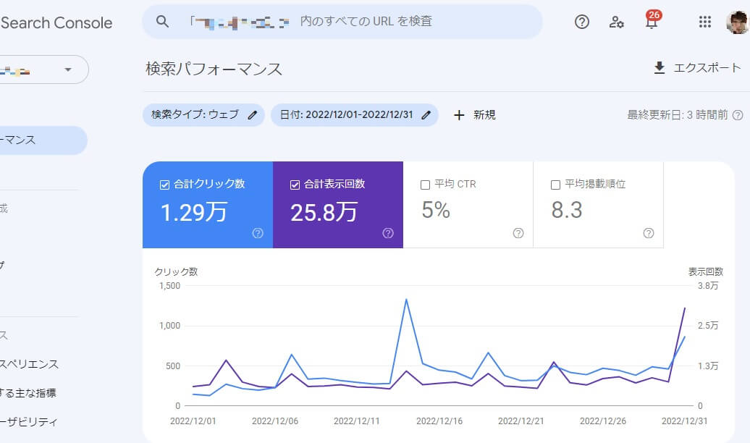Add a 新規 filter

pos(484,115)
